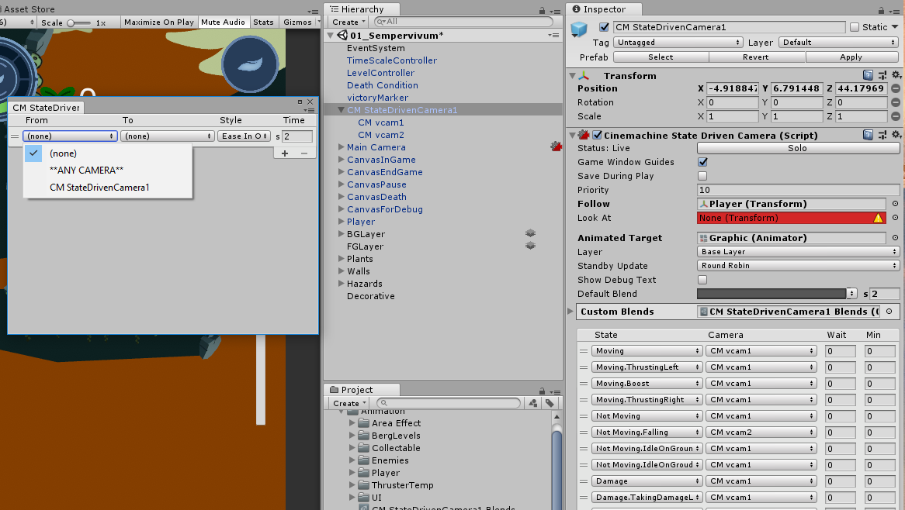Viewport: 905px width, 510px height.
Task: Enable the Show Debug Text checkbox
Action: tap(702, 280)
